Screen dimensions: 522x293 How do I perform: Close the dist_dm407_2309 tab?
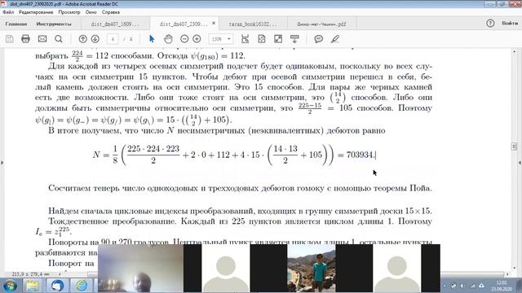click(x=214, y=24)
